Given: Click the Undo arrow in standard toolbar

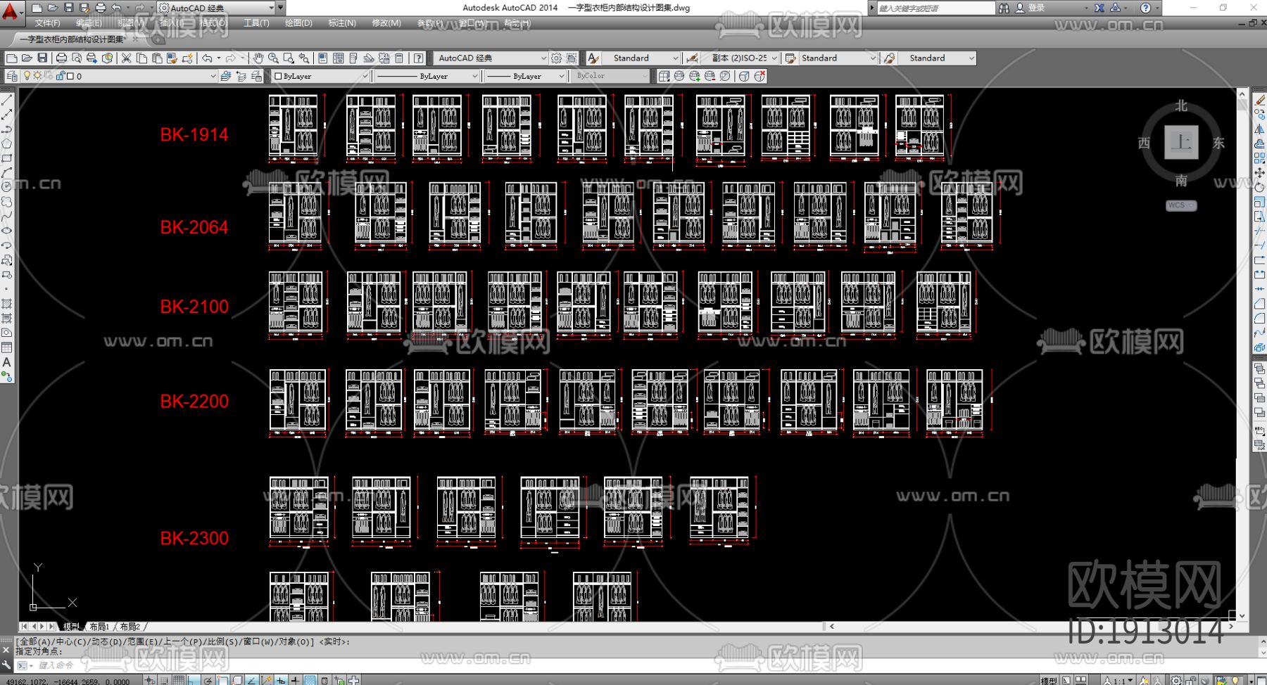Looking at the screenshot, I should coord(207,58).
